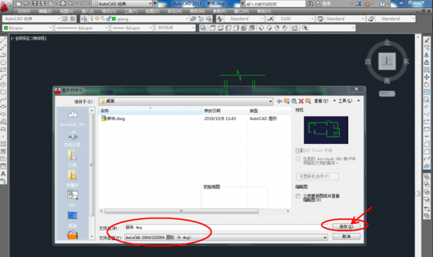This screenshot has width=433, height=257.
Task: Expand the BYCOLOR plot style dropdown
Action: [x=193, y=28]
